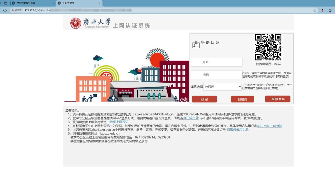Click into the 密码 password field
Screen dimensions: 335x181
(x=216, y=75)
